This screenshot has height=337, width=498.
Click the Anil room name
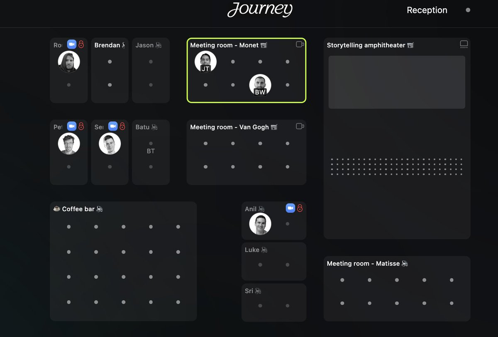coord(251,209)
